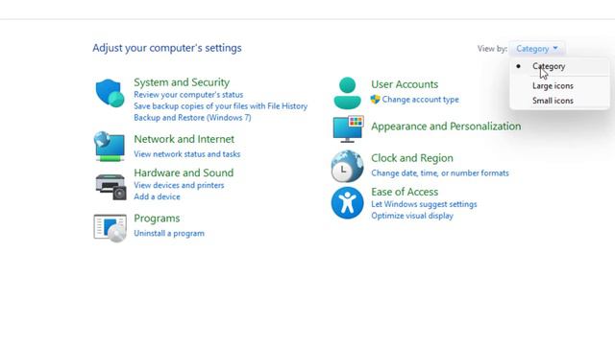Click Review your computer's status
The height and width of the screenshot is (345, 615).
tap(188, 95)
